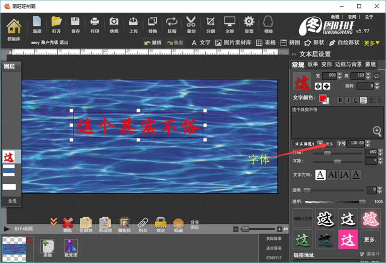Screen dimensions: 386x263
Task: Open the 设置 gear settings icon
Action: tap(249, 25)
